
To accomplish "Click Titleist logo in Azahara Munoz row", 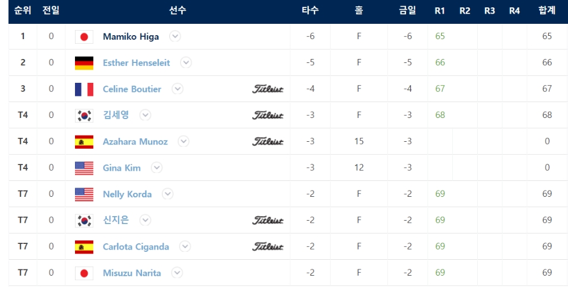I will pos(268,141).
